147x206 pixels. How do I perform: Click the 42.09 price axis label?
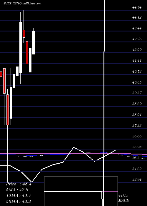point(137,50)
